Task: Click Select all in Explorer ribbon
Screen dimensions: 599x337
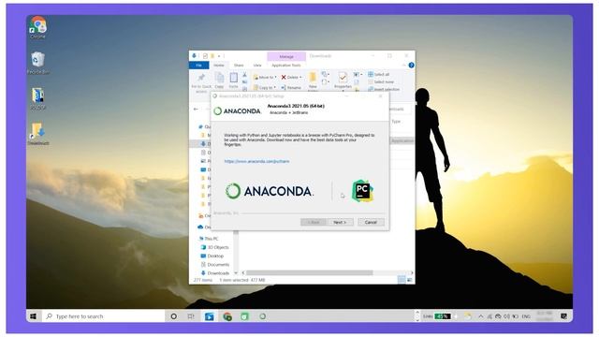Action: coord(378,74)
